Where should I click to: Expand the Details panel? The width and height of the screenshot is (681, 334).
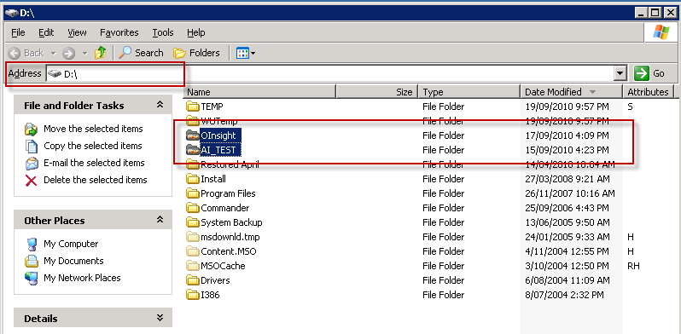point(160,318)
